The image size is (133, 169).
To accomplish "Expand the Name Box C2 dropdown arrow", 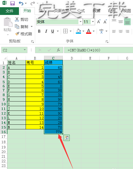I will [x=25, y=50].
